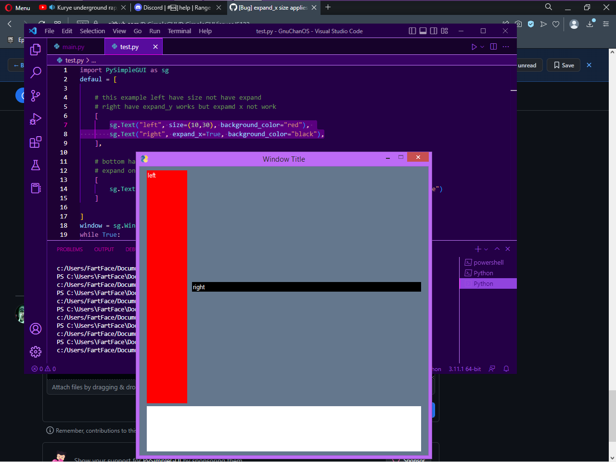Open the editor actions overflow menu (ellipsis)
The width and height of the screenshot is (616, 462).
(505, 46)
